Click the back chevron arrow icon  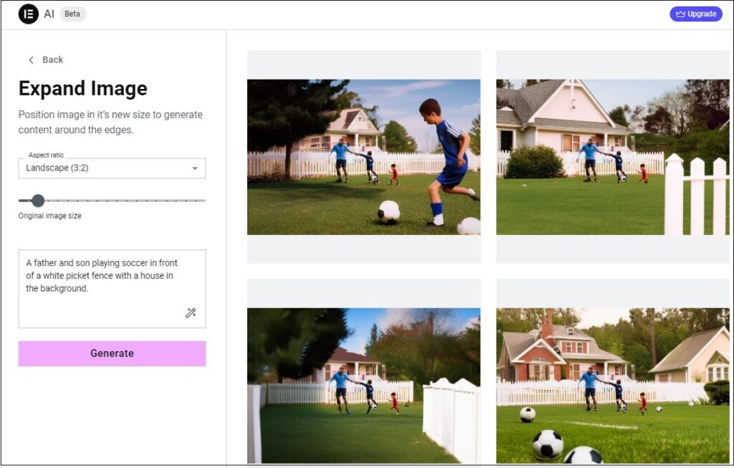coord(31,60)
